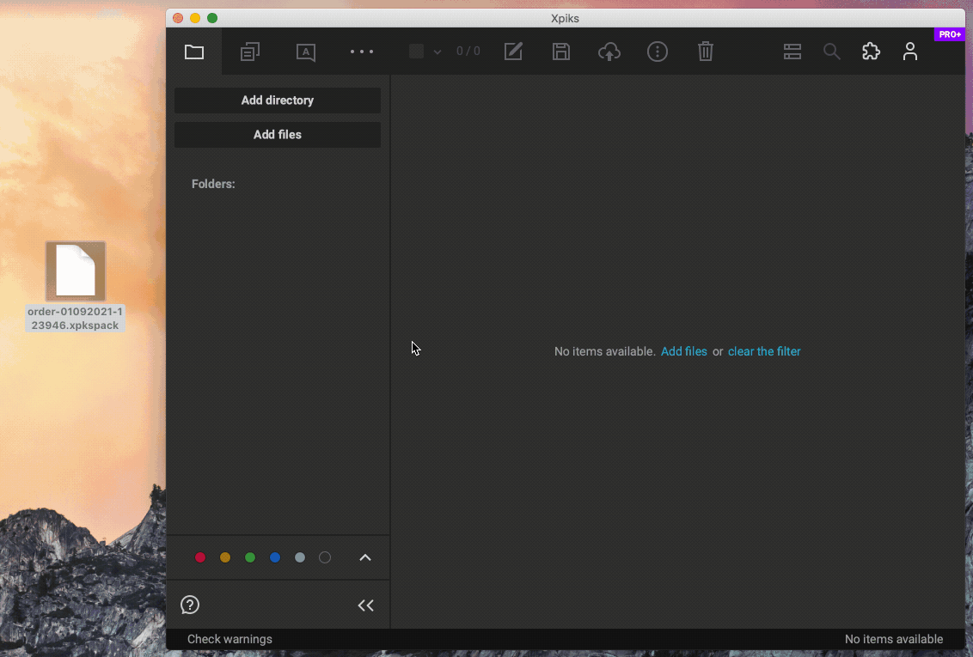973x657 pixels.
Task: Click the edit pencil icon in toolbar
Action: 513,52
